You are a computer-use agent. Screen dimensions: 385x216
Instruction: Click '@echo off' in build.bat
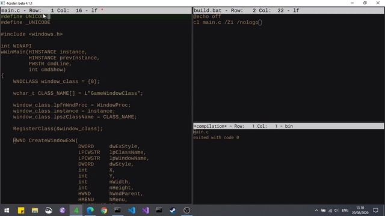click(x=207, y=16)
